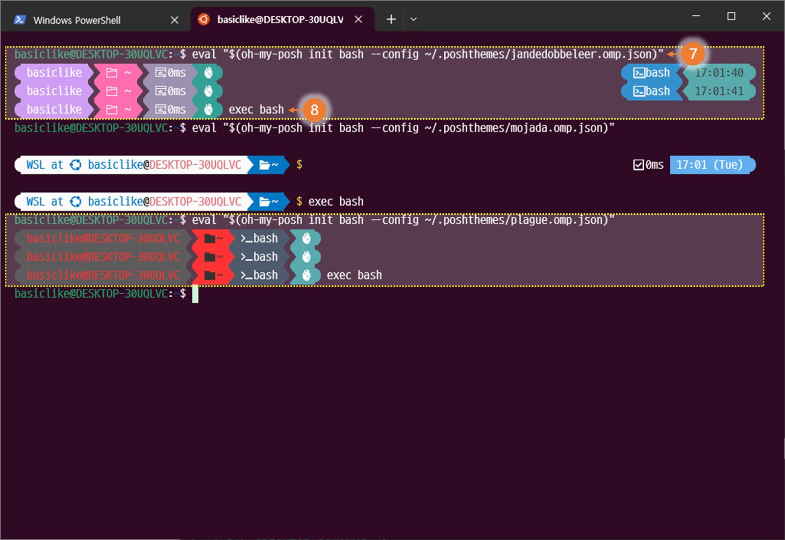Screen dimensions: 785x540
Task: Click the bash segment beside 17:01:41
Action: pos(652,91)
